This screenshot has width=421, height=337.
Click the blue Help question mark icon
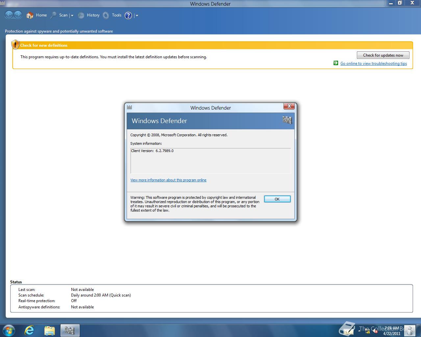click(x=128, y=15)
